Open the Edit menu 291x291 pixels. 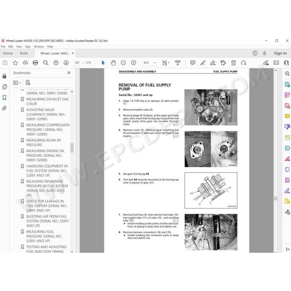(10, 47)
